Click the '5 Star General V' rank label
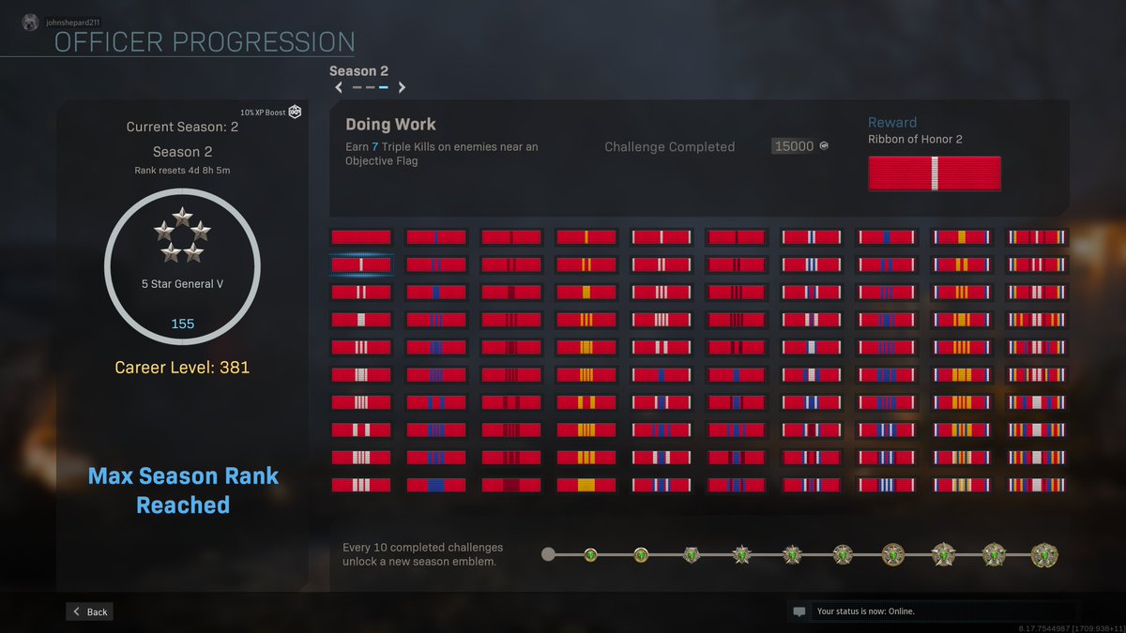 pos(182,283)
